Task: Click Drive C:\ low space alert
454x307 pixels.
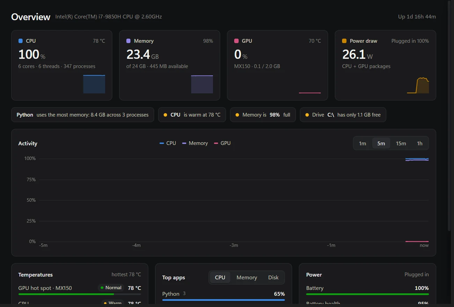Action: click(343, 115)
